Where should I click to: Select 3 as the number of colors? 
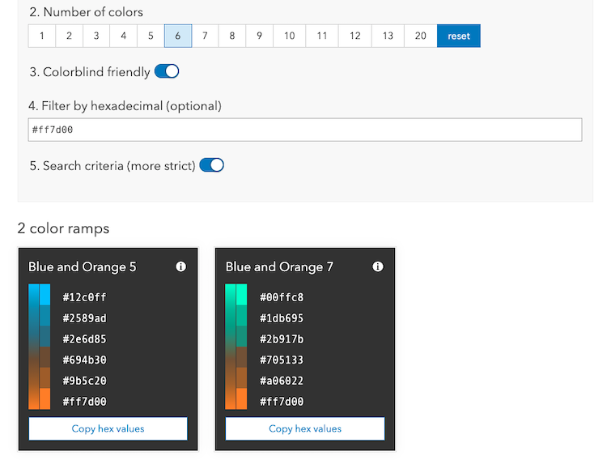[96, 36]
